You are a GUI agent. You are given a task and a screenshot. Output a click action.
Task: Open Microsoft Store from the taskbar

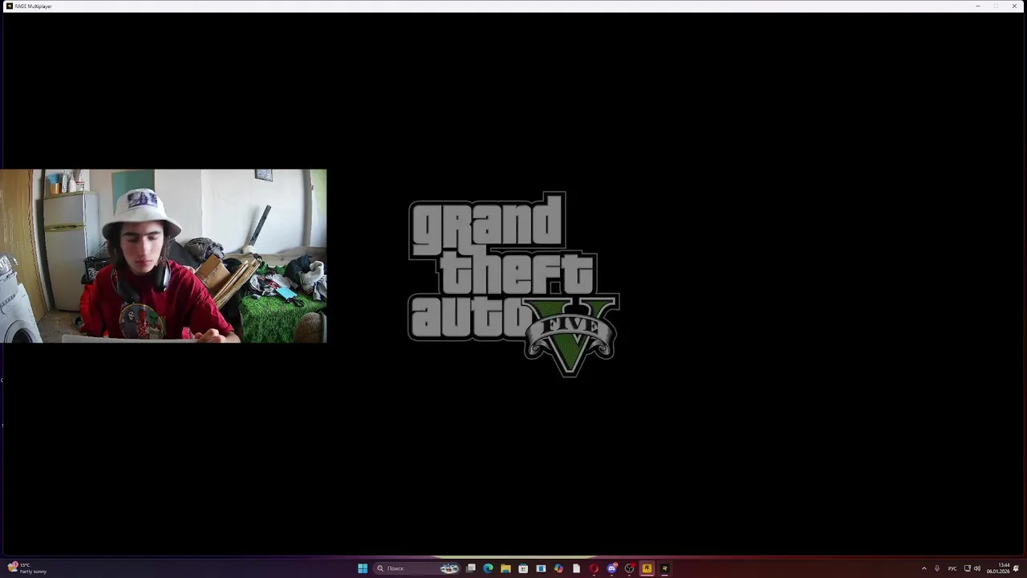coord(523,568)
